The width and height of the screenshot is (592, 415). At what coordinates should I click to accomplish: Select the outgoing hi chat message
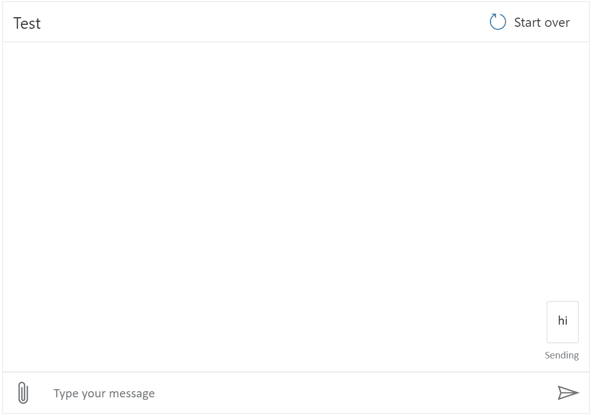click(x=562, y=322)
